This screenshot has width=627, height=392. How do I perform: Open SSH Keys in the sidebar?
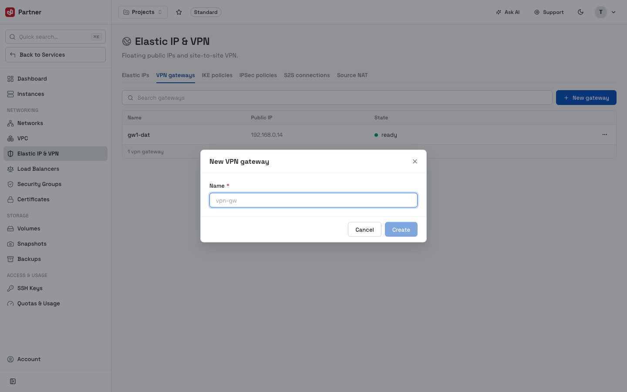(x=55, y=288)
